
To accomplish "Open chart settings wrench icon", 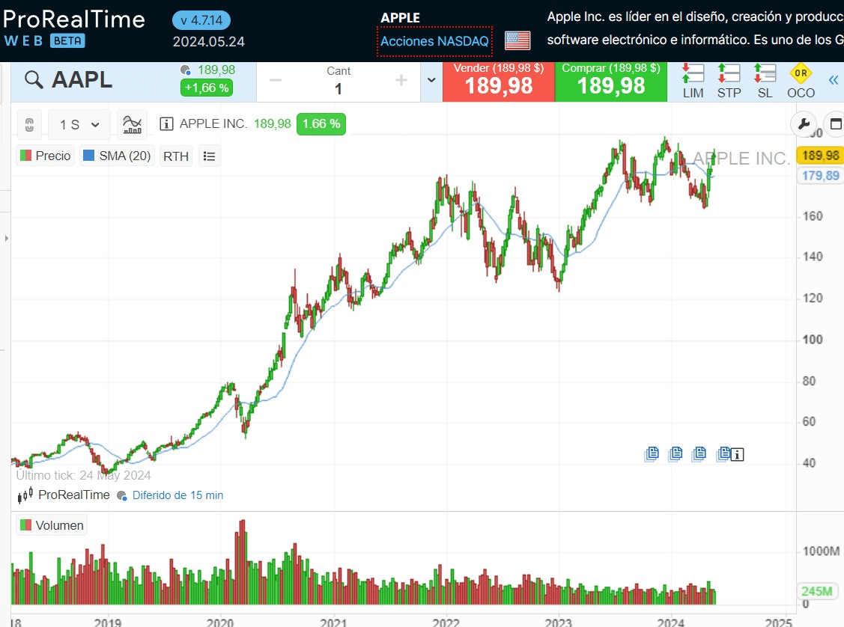I will coord(804,124).
